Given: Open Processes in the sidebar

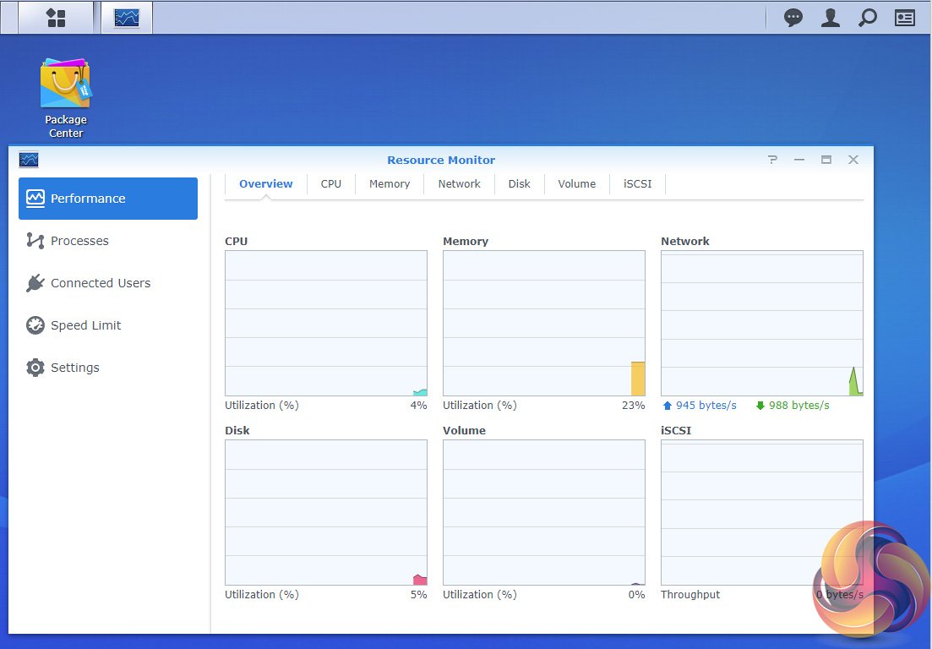Looking at the screenshot, I should click(79, 241).
